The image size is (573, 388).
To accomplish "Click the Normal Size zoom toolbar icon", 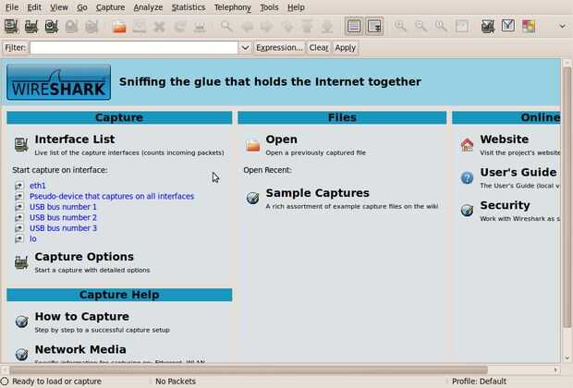I will coord(441,26).
